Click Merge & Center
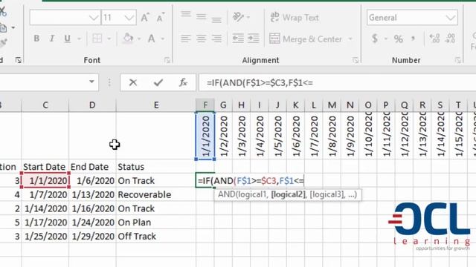The height and width of the screenshot is (267, 476). (306, 39)
